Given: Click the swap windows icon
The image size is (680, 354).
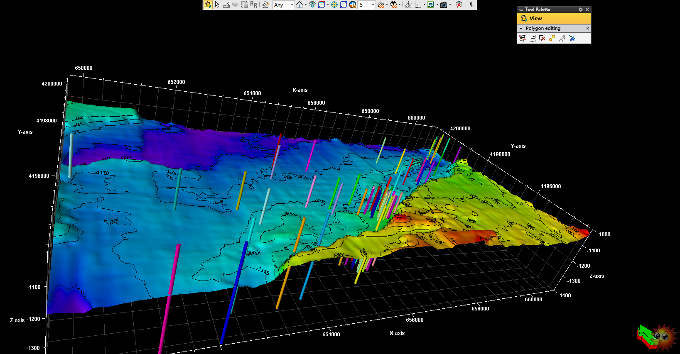Looking at the screenshot, I should tap(244, 5).
